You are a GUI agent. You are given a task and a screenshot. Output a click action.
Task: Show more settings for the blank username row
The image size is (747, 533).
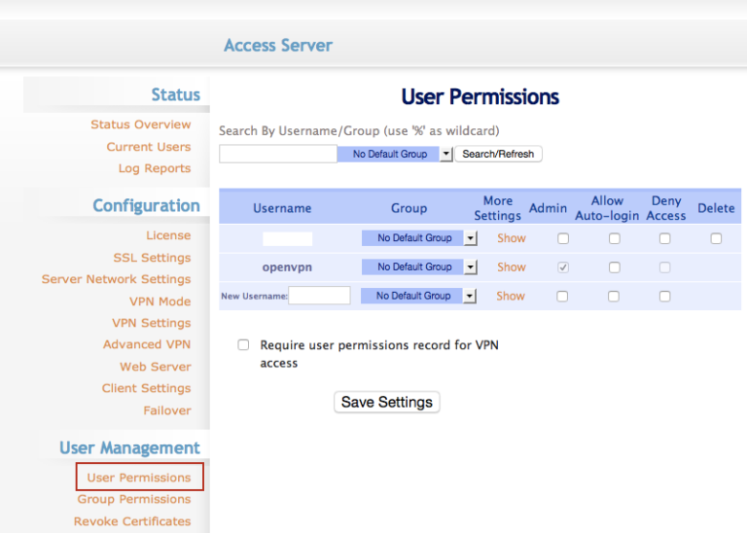(x=512, y=238)
